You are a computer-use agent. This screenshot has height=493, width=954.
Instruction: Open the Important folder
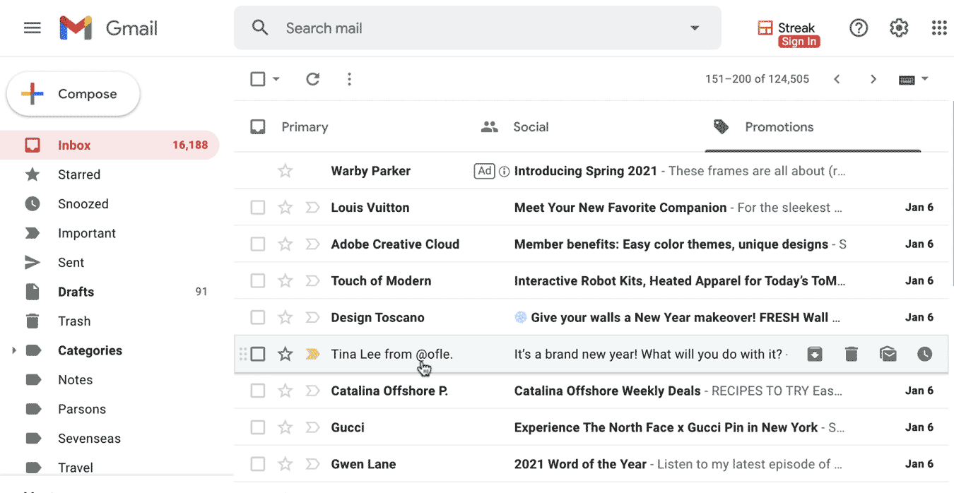pyautogui.click(x=110, y=233)
